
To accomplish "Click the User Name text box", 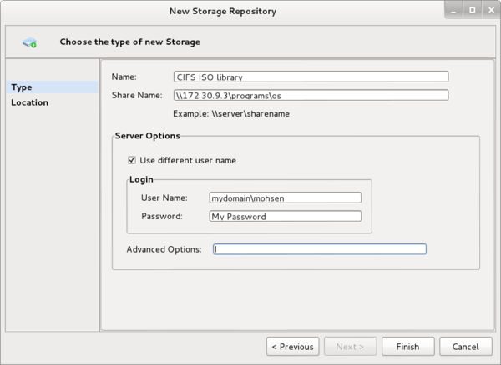I will pos(285,197).
